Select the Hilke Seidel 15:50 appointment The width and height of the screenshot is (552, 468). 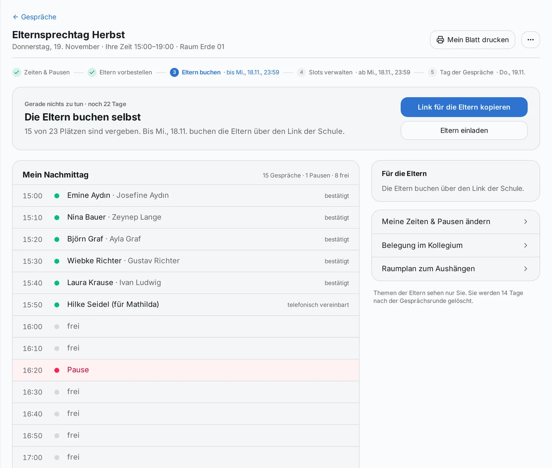pyautogui.click(x=186, y=305)
